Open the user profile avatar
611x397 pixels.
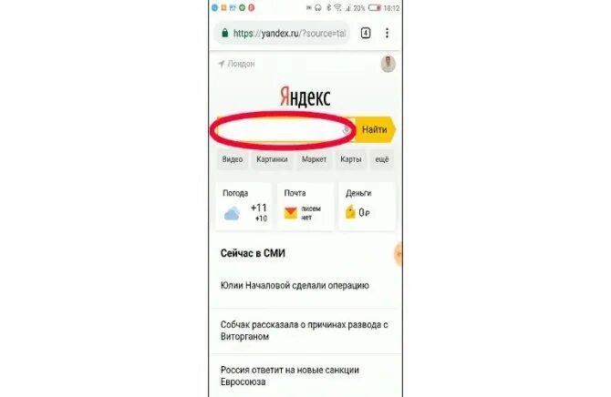coord(388,64)
